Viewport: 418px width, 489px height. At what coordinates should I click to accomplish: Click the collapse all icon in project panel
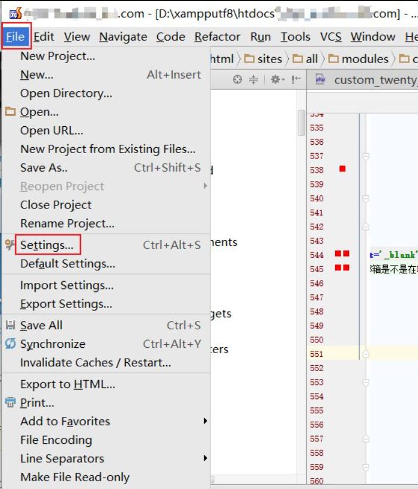tap(253, 80)
